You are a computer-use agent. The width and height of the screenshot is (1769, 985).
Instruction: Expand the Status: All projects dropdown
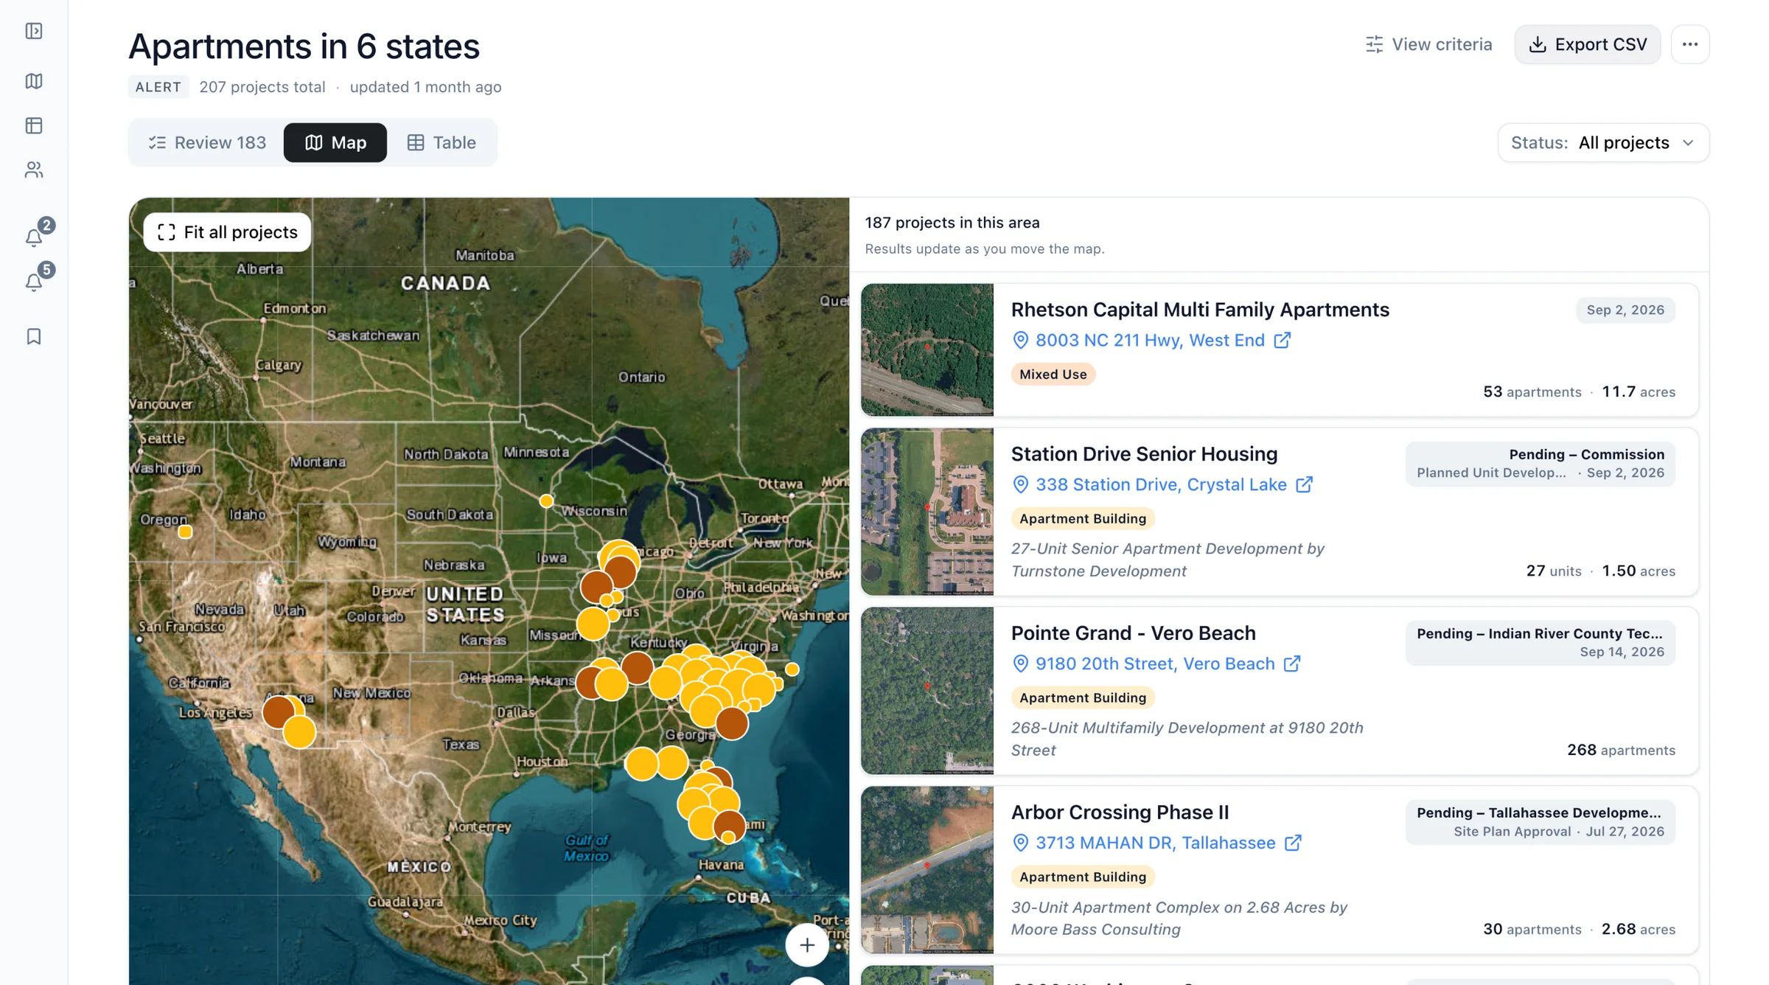click(x=1603, y=142)
